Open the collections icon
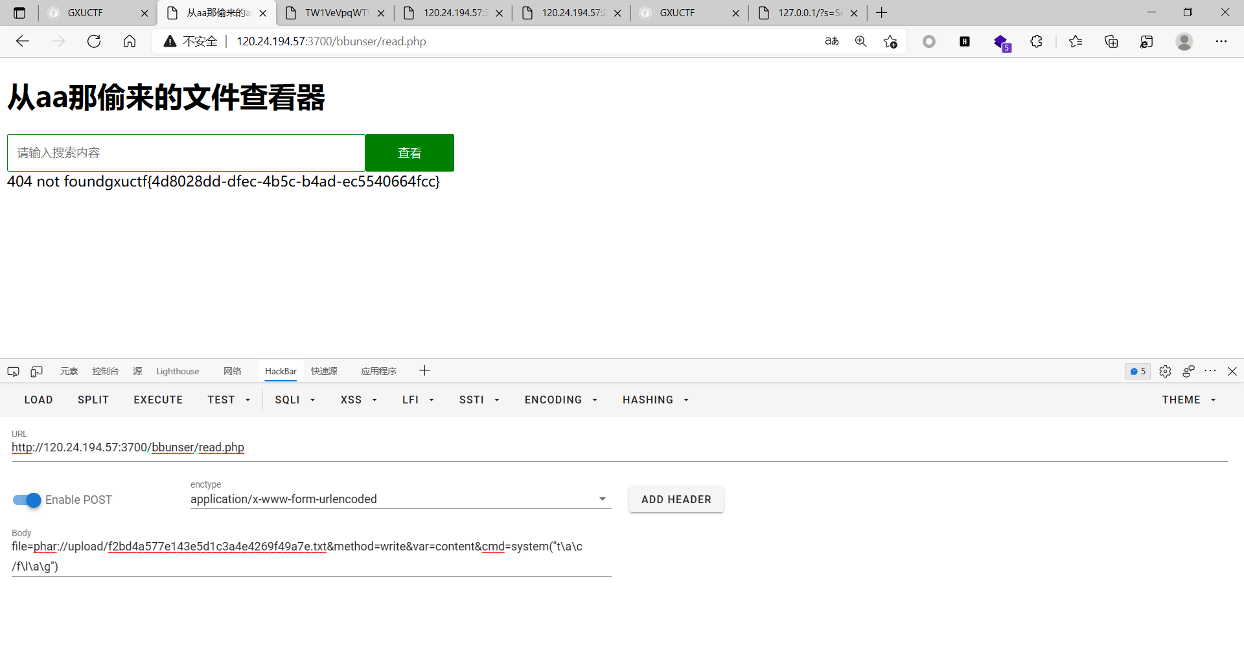The width and height of the screenshot is (1244, 667). pyautogui.click(x=1111, y=41)
